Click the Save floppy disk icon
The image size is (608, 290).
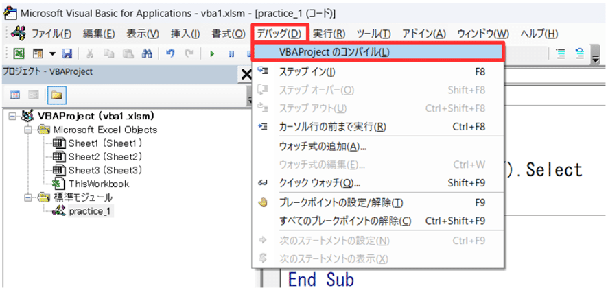point(67,54)
